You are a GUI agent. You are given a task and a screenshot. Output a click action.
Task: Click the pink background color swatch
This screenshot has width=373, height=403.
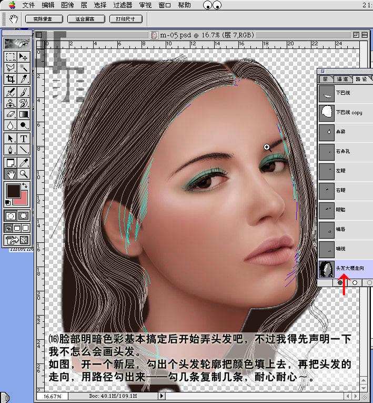[x=21, y=199]
